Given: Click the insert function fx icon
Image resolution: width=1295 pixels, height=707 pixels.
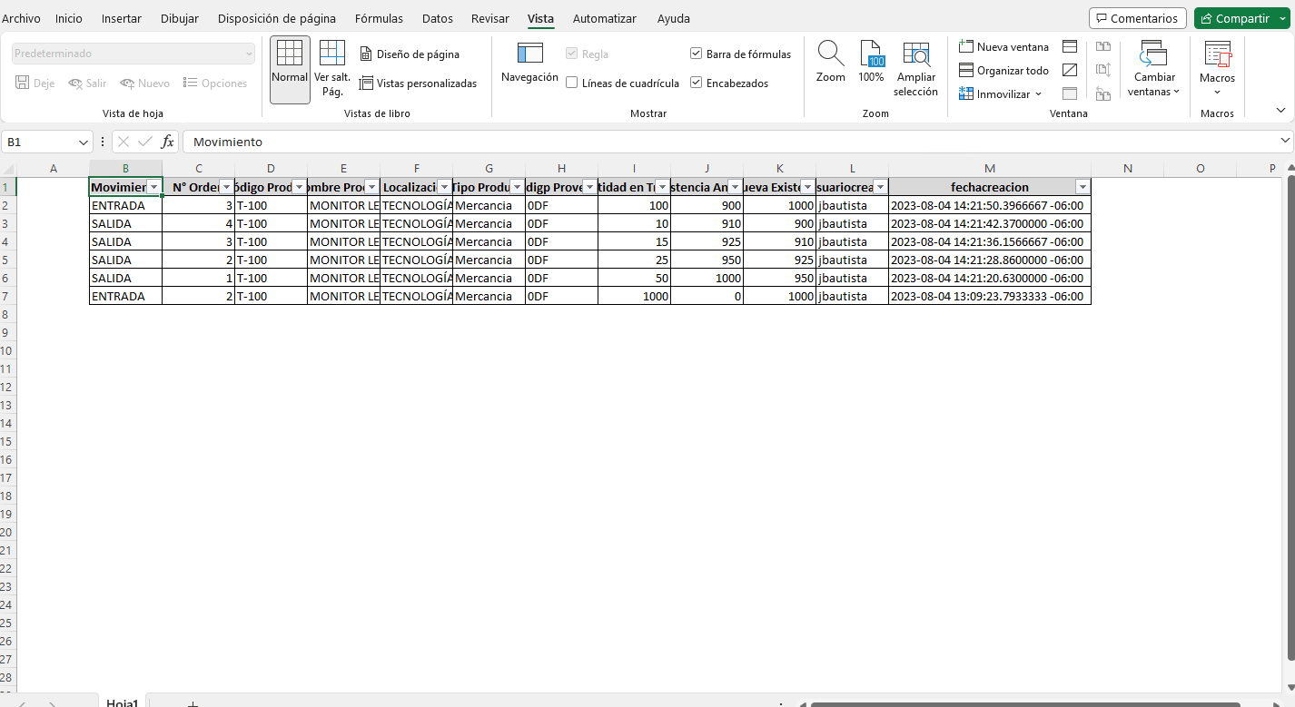Looking at the screenshot, I should pos(167,142).
